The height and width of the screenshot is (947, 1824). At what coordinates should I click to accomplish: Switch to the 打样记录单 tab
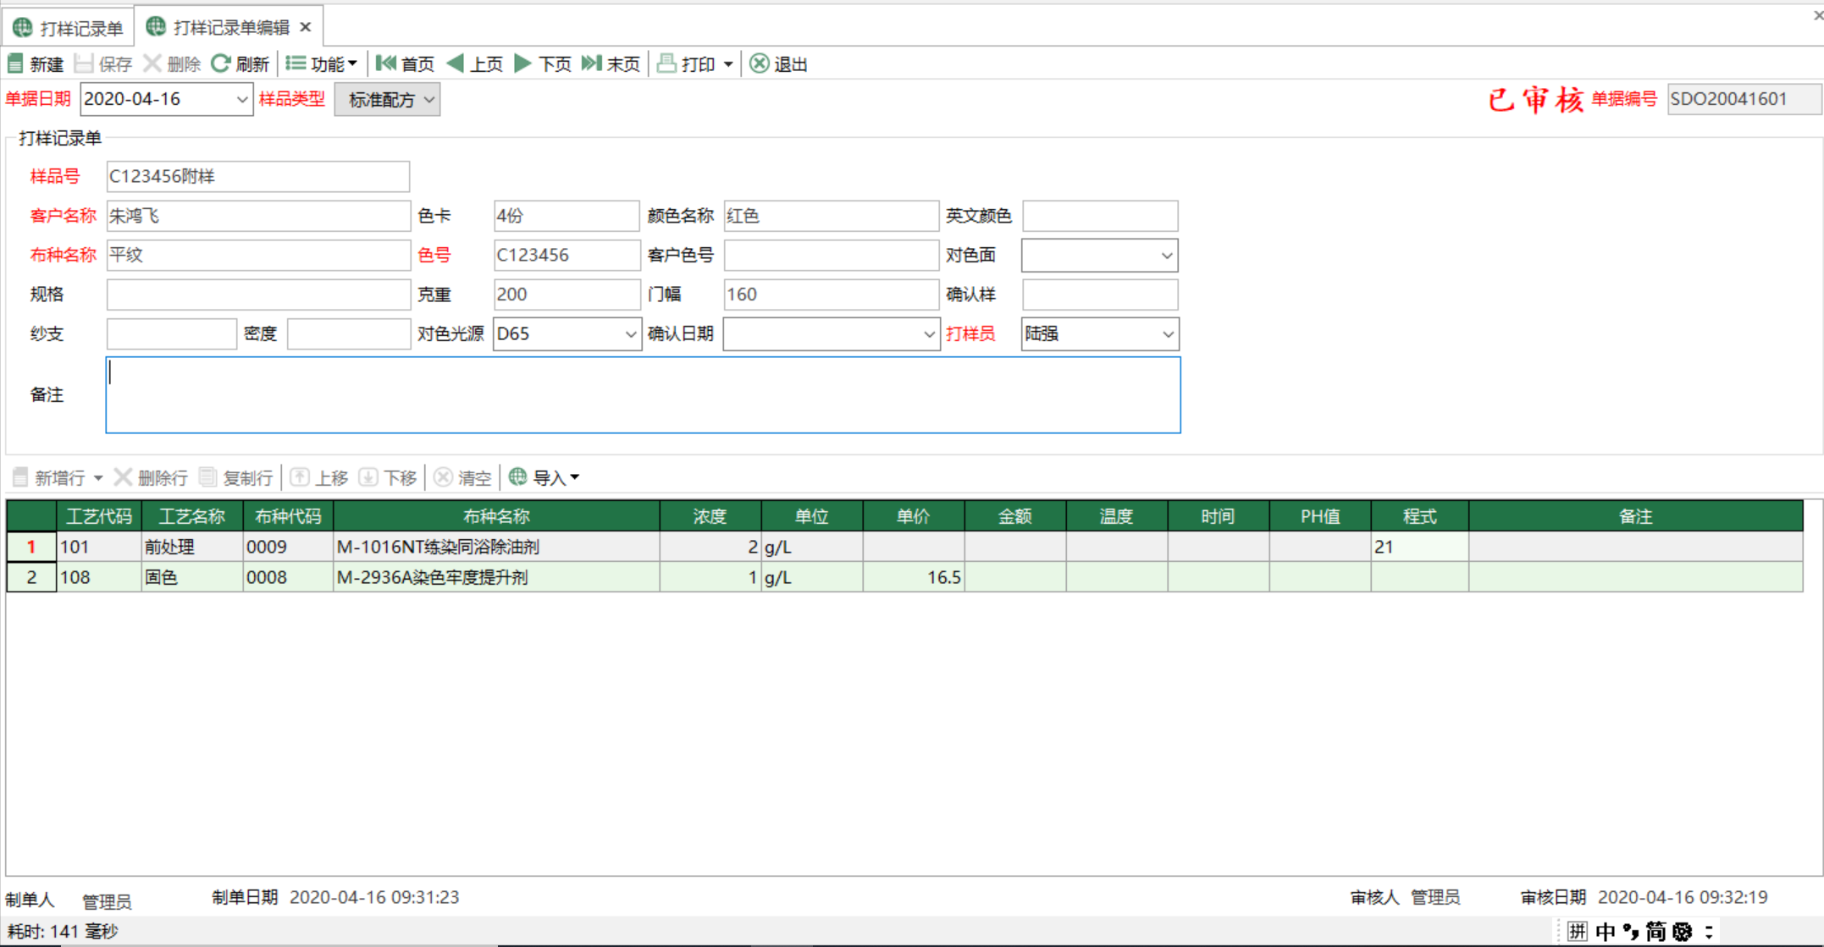click(x=69, y=28)
